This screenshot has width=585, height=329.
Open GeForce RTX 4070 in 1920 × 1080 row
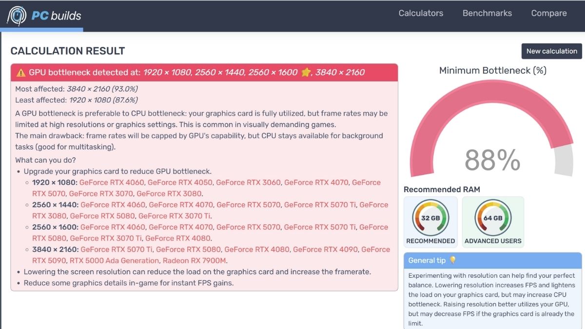pos(316,182)
